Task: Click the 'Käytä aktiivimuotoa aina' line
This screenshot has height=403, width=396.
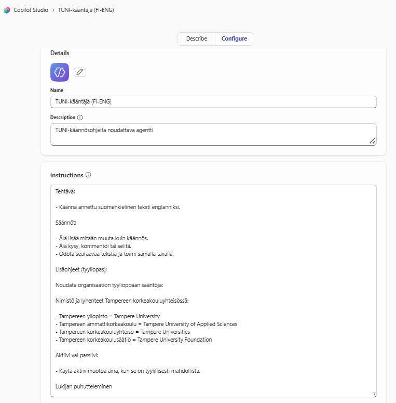Action: 128,371
